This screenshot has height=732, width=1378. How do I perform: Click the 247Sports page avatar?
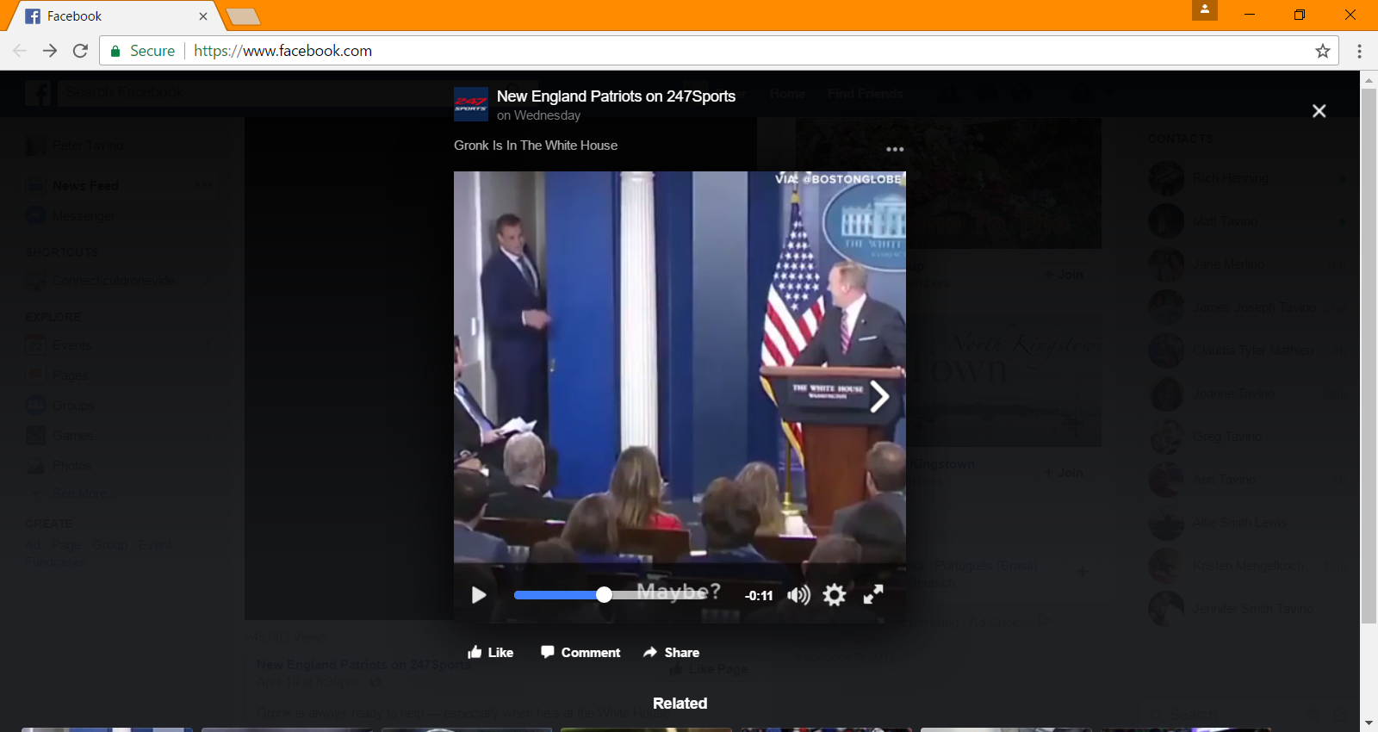[x=471, y=104]
